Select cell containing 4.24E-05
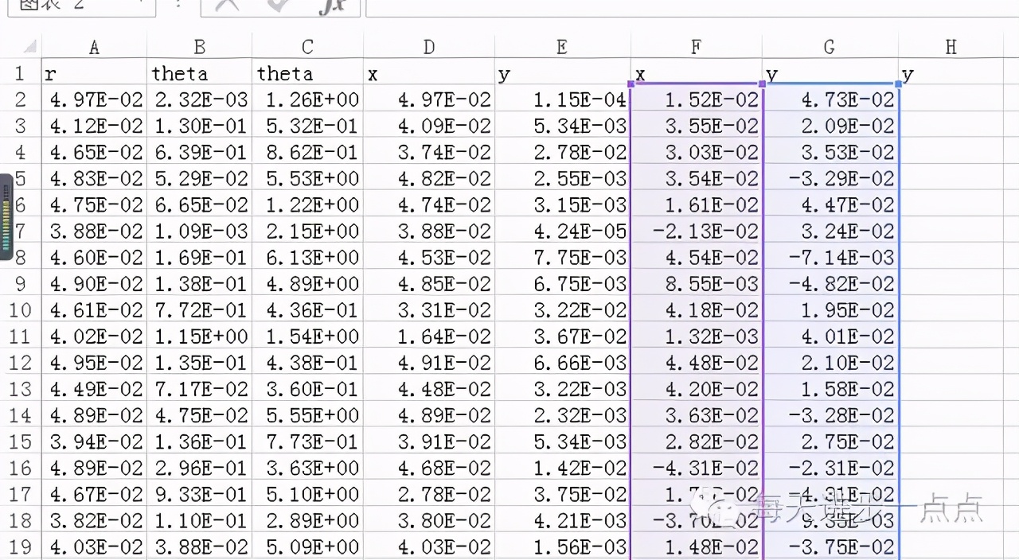The image size is (1019, 560). 562,231
